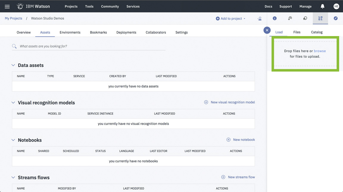Open the notifications bell
343x192 pixels.
pos(322,6)
